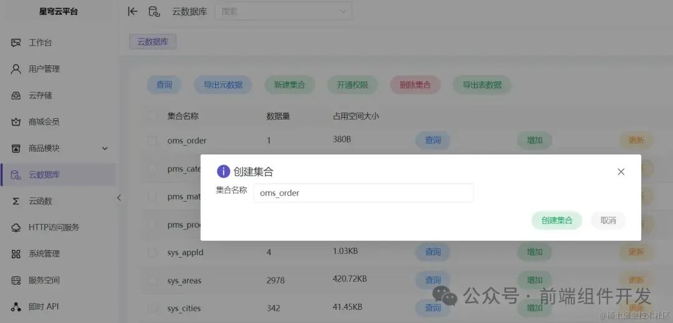The image size is (673, 323).
Task: Open the 工作台 sidebar icon
Action: pos(16,43)
